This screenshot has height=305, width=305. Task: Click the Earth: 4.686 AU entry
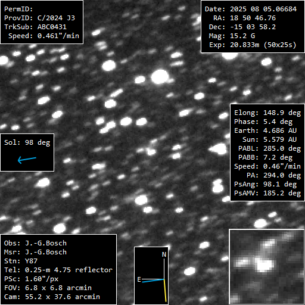click(x=265, y=130)
